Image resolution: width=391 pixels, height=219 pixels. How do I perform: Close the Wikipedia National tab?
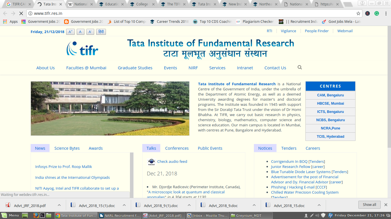(92, 4)
